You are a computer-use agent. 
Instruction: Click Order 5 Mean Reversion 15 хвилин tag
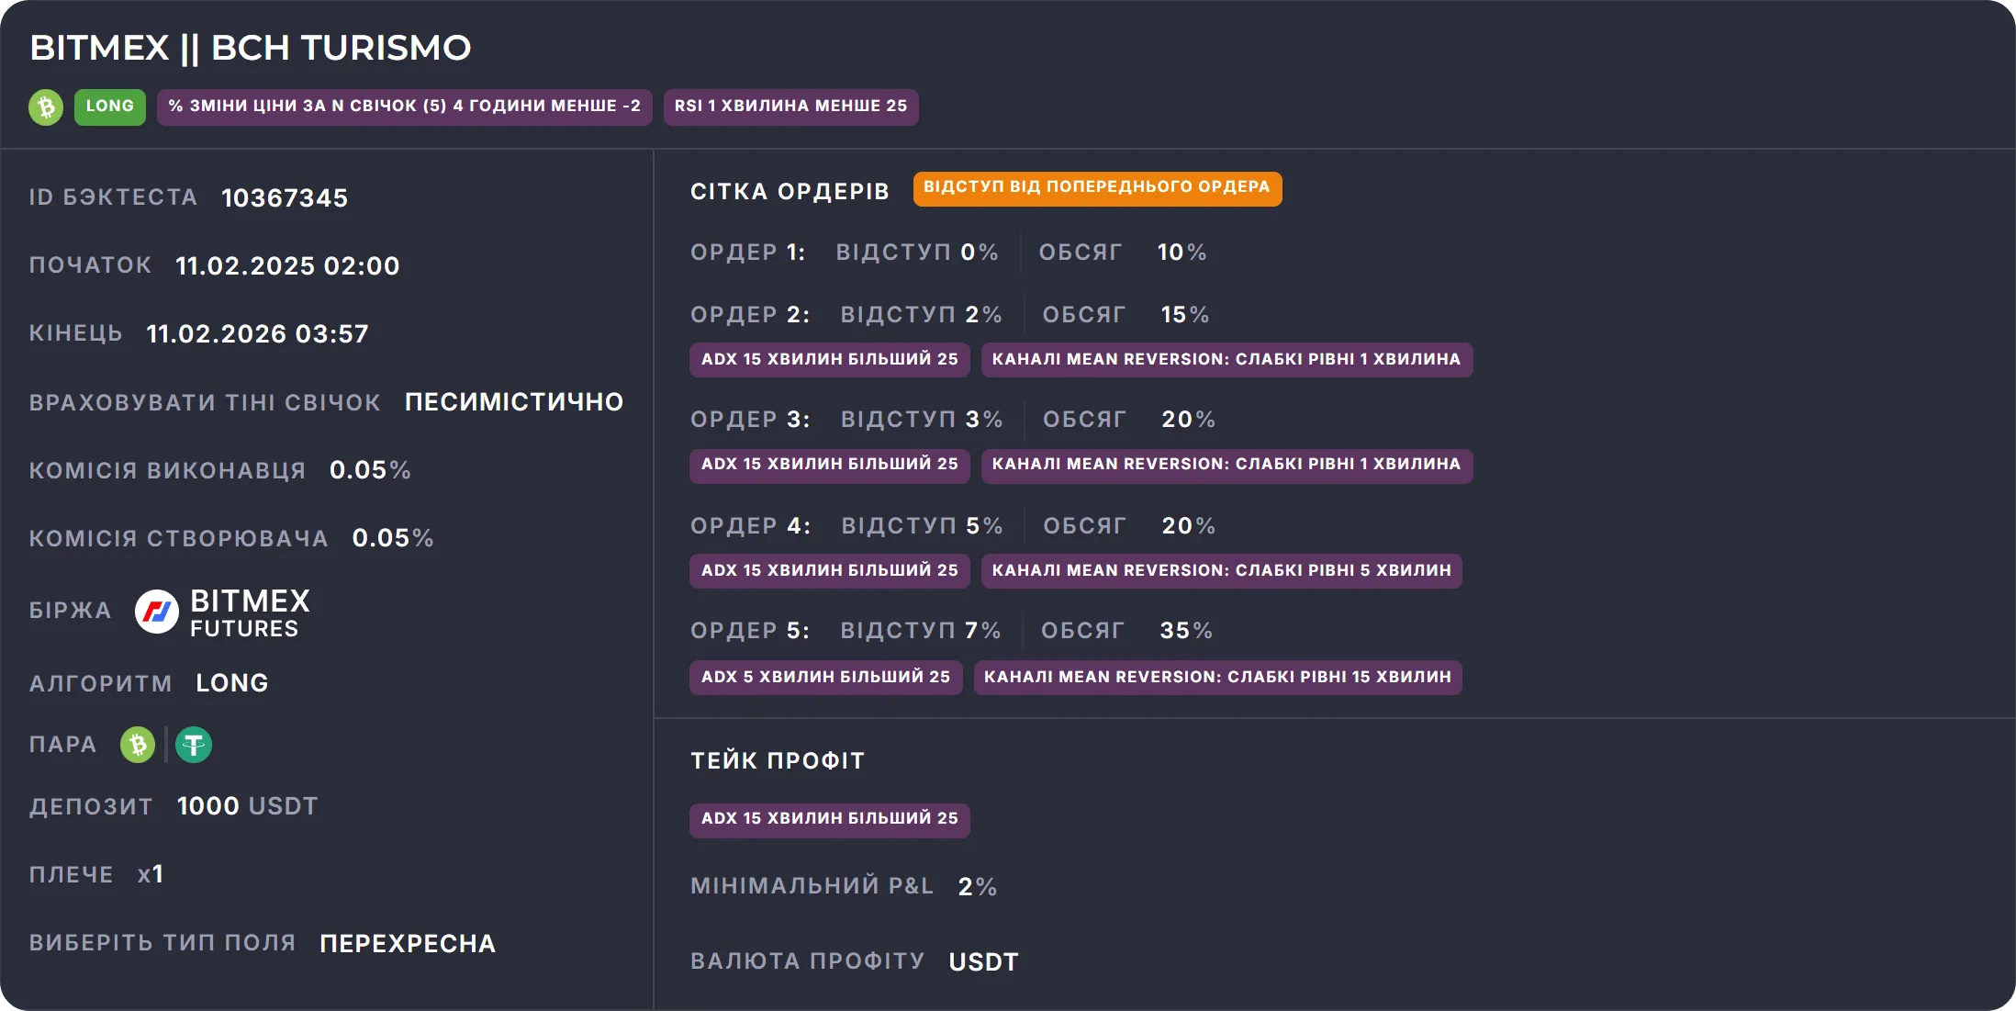(x=1217, y=677)
